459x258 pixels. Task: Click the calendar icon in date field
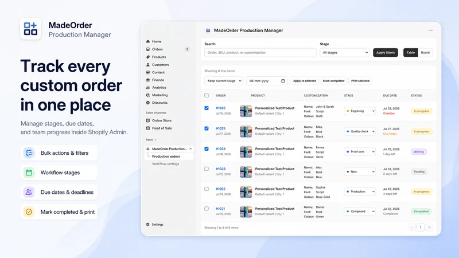pyautogui.click(x=283, y=81)
